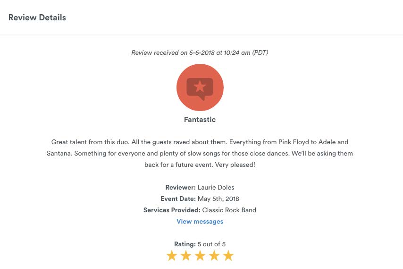Click the review line starting 'Great talent'
The height and width of the screenshot is (269, 403).
coord(200,142)
